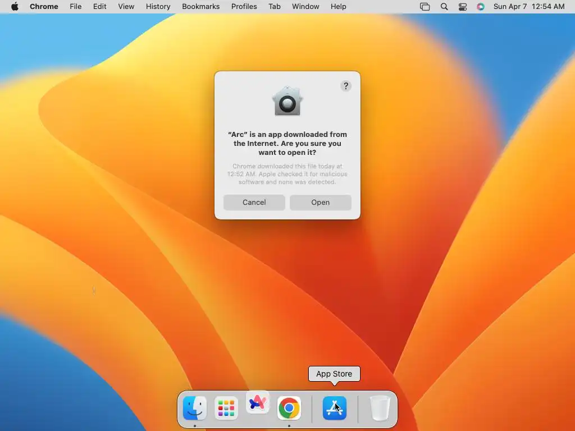Screen dimensions: 575x431
Task: Open the Profiles menu
Action: click(x=244, y=7)
